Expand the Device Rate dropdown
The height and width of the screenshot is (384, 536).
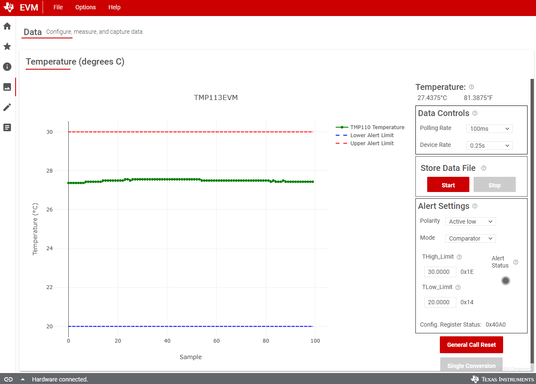click(x=489, y=146)
